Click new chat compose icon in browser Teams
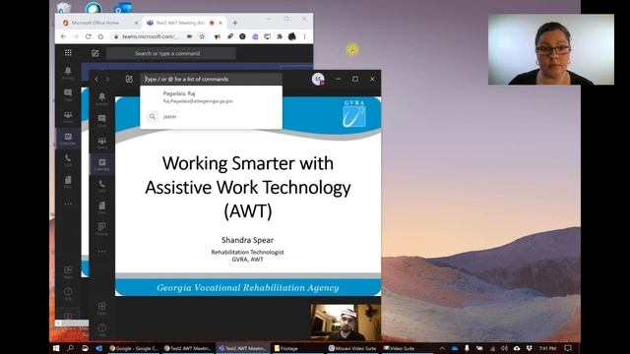 coord(95,53)
